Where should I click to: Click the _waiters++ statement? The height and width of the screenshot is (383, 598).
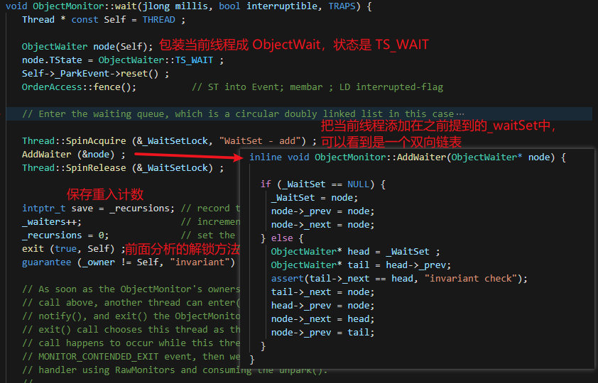point(52,222)
